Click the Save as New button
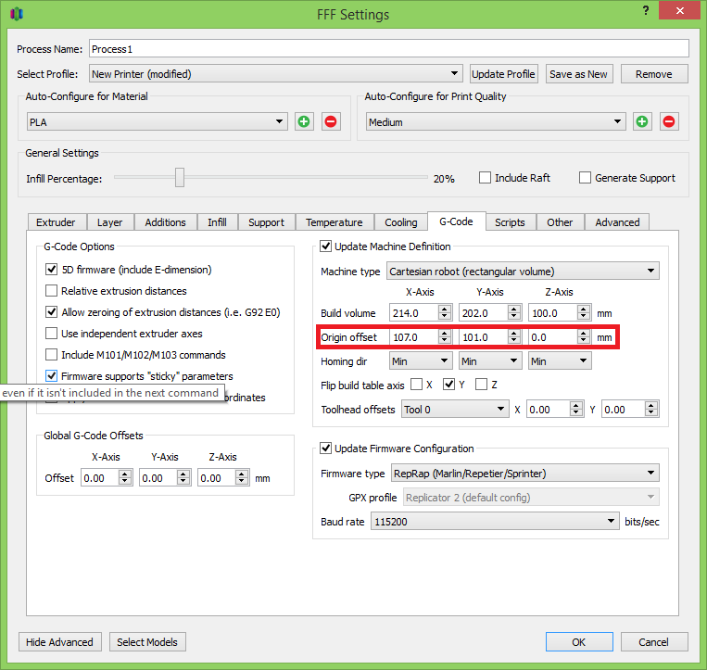Screen dimensions: 707x670 click(578, 74)
